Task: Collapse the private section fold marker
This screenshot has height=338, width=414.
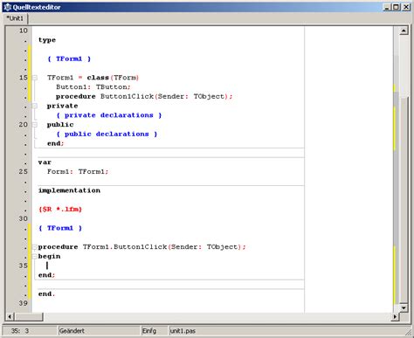Action: pyautogui.click(x=35, y=106)
